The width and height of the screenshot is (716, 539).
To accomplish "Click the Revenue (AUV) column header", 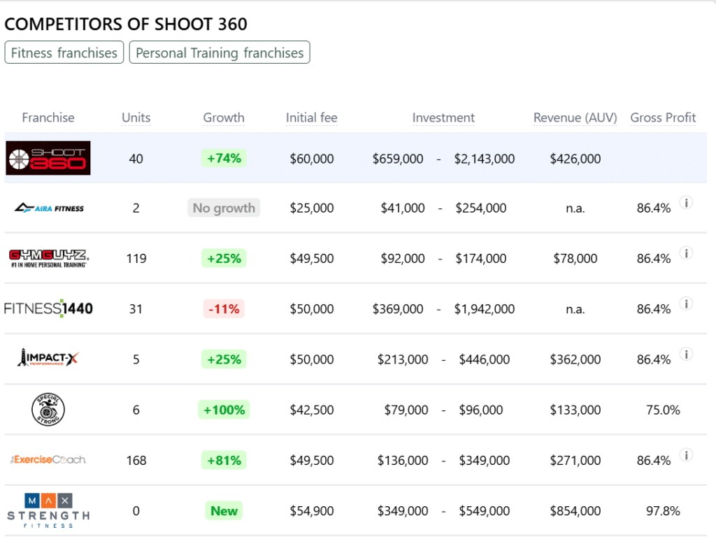I will [575, 117].
